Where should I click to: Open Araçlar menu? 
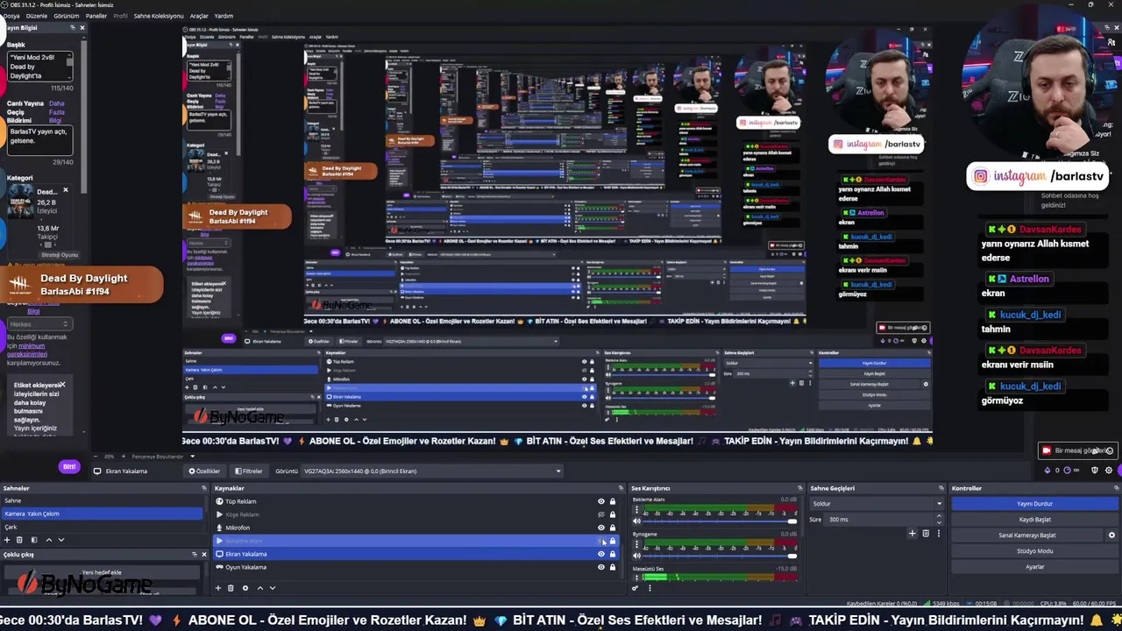pos(199,16)
